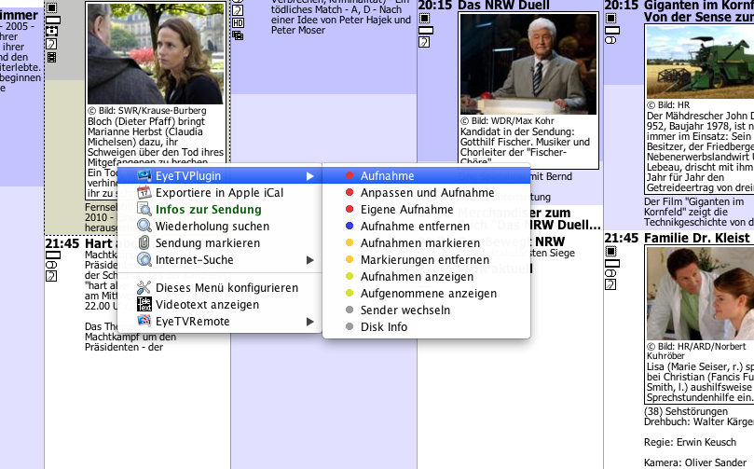Click the search icon for Wiederholung suchen
The image size is (754, 469).
pos(144,226)
